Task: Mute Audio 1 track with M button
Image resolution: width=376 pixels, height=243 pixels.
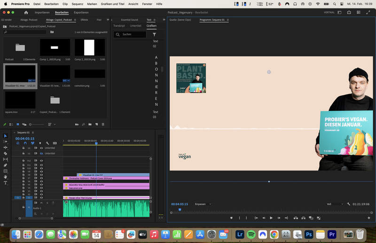Action: [x=41, y=203]
